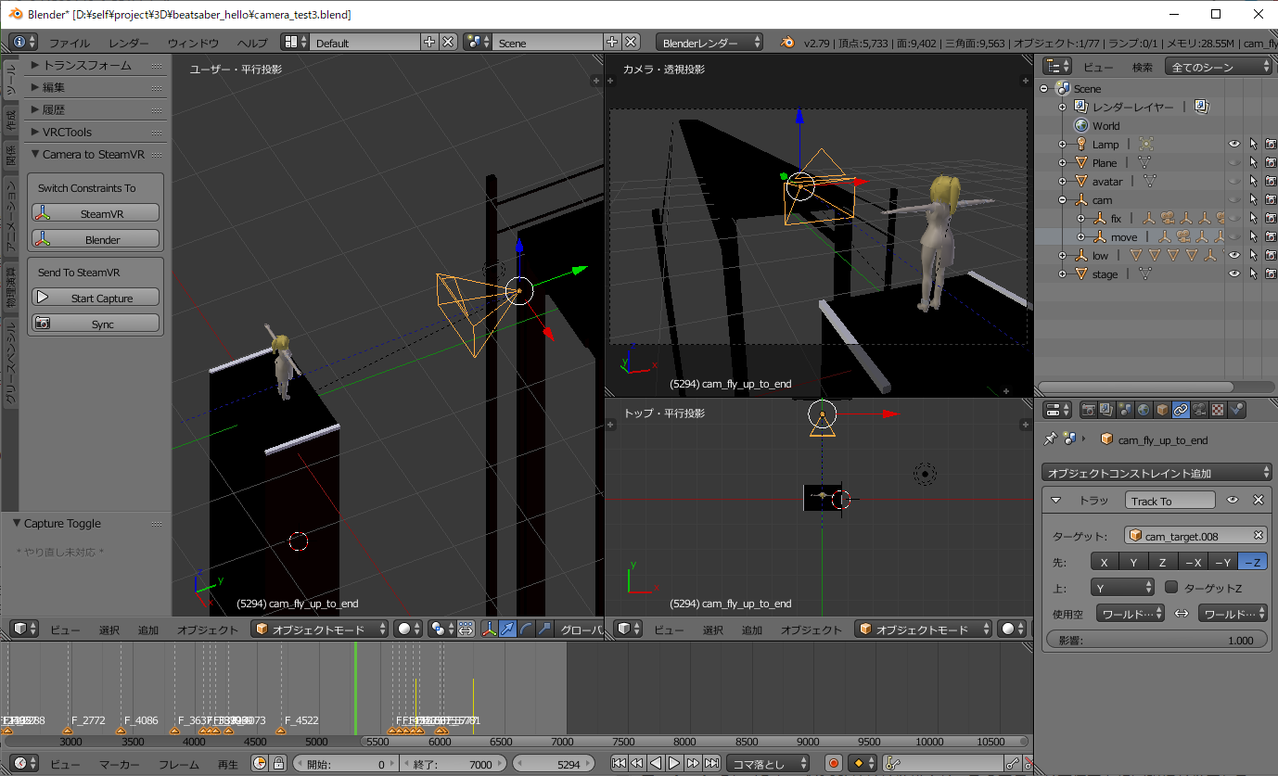Screen dimensions: 1278x776
Task: Toggle the timeline preview range clock icon
Action: coord(258,763)
